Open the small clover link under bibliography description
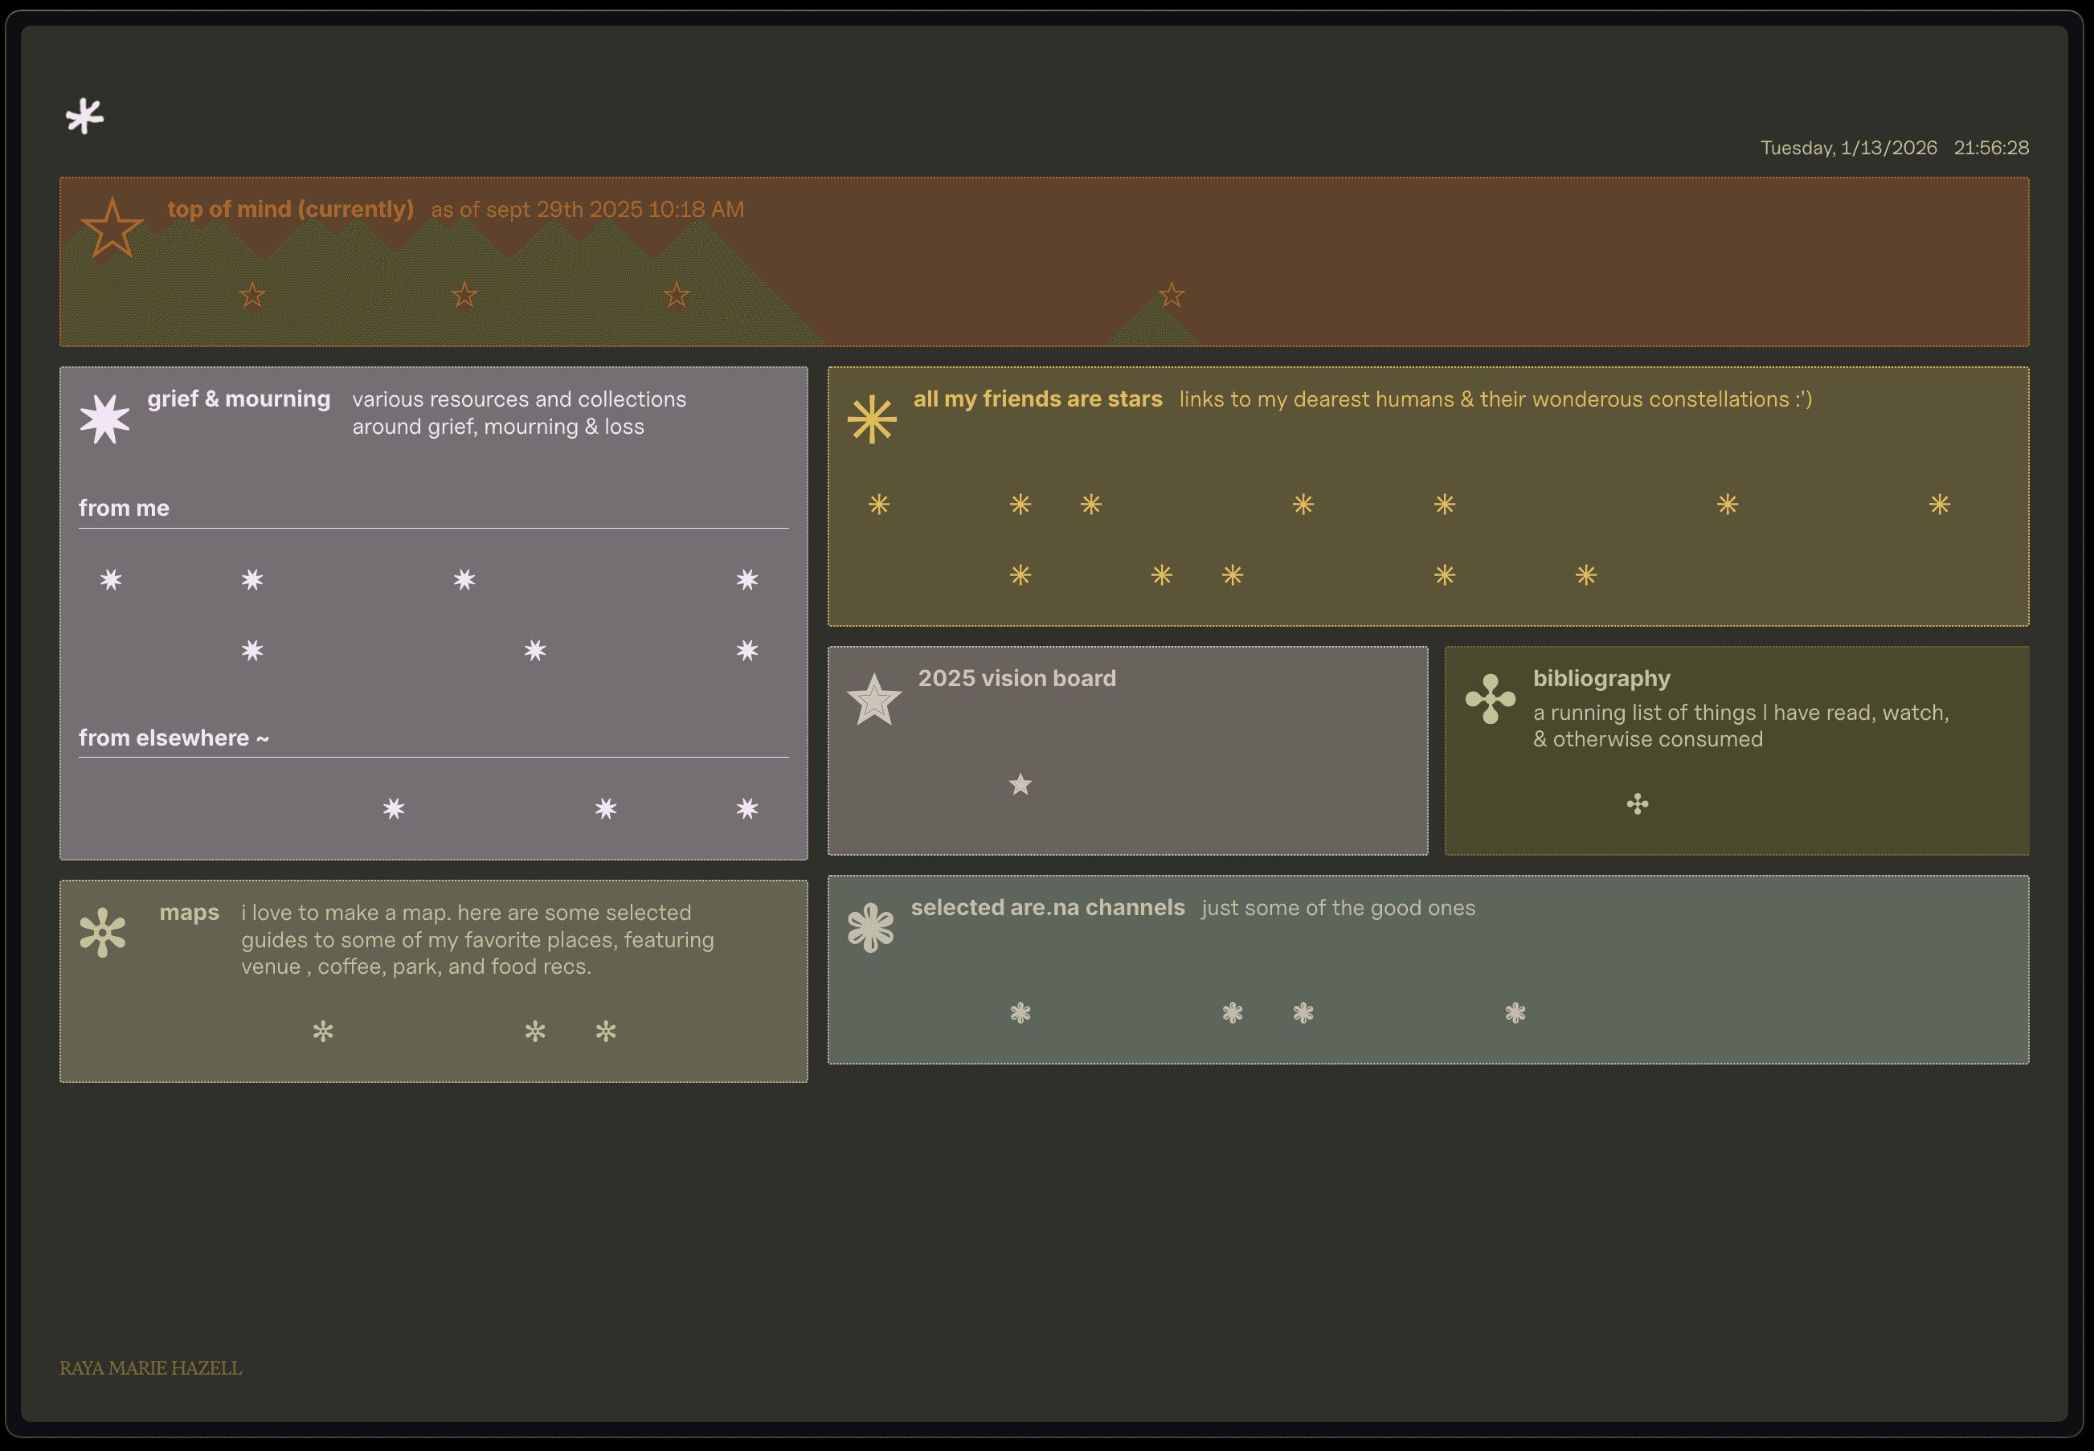Viewport: 2094px width, 1451px height. [1638, 803]
